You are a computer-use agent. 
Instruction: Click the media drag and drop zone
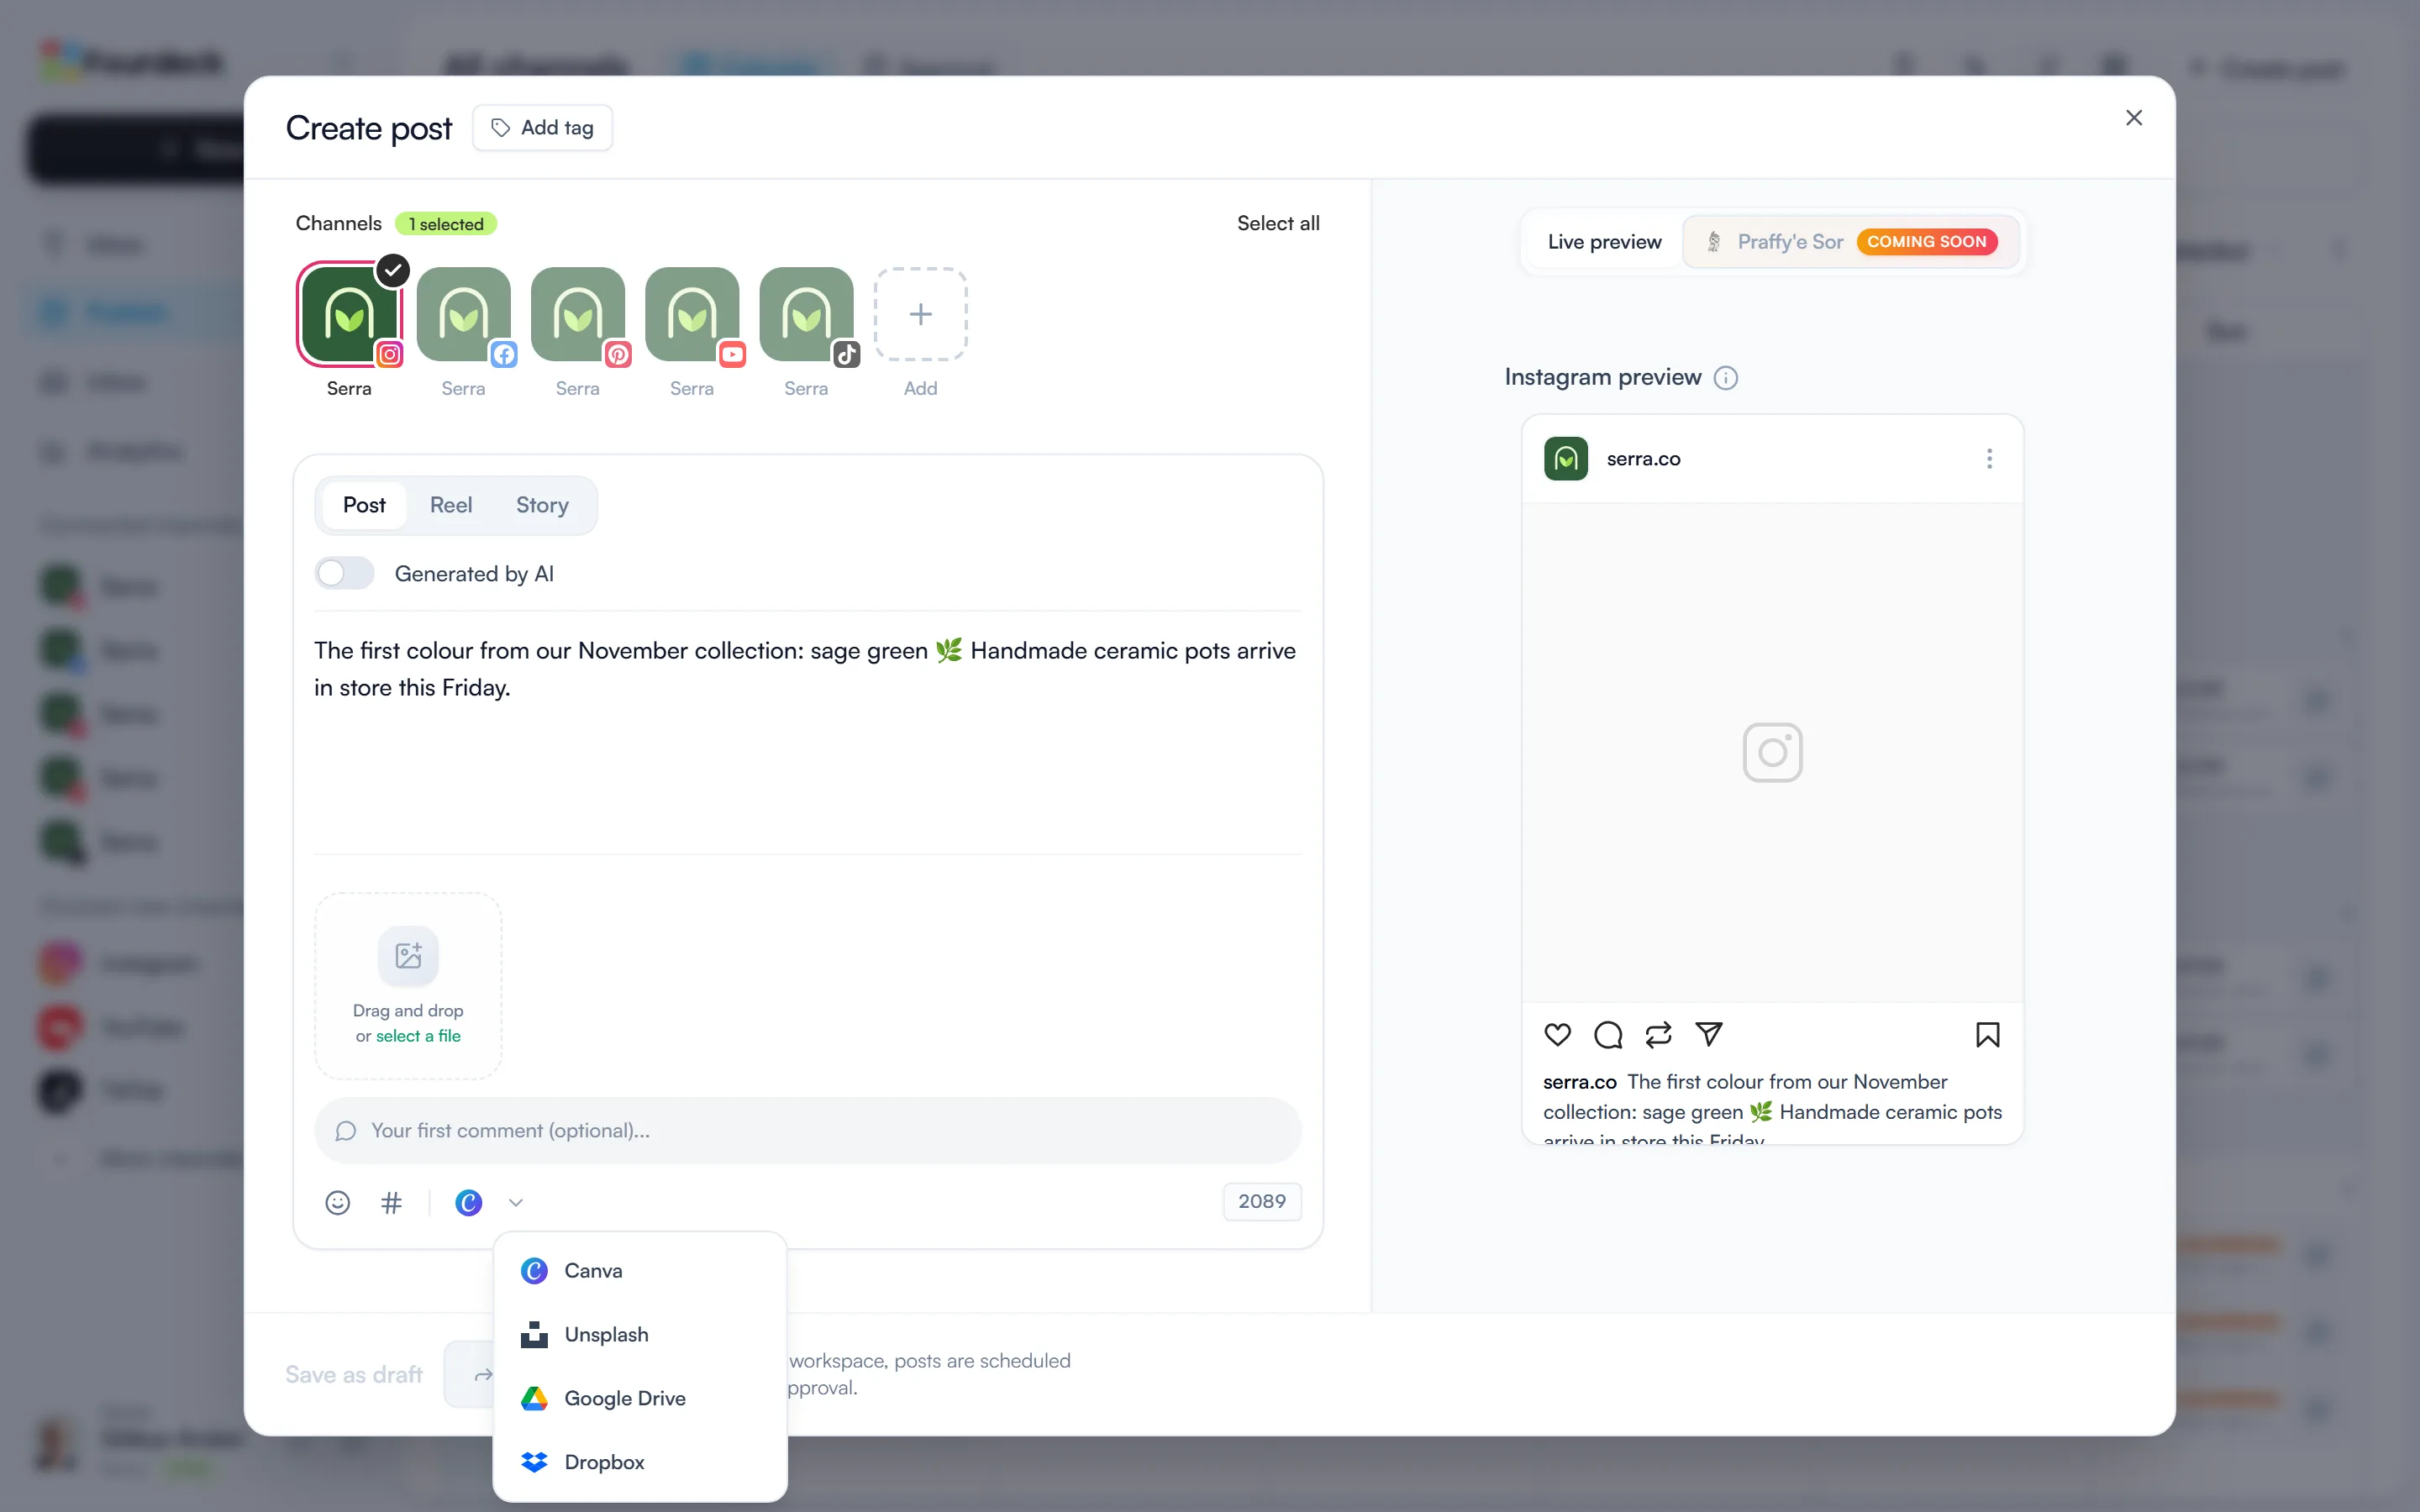408,986
